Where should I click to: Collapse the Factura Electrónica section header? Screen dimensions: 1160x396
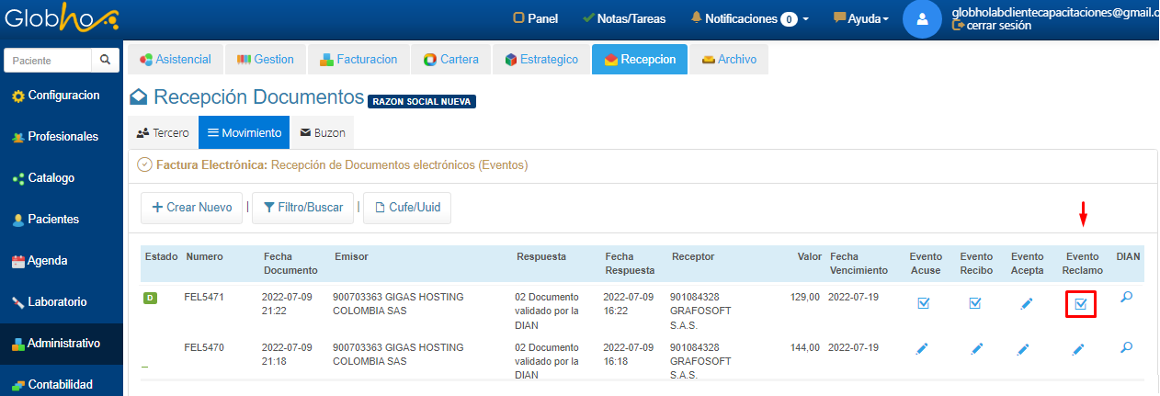(x=143, y=165)
